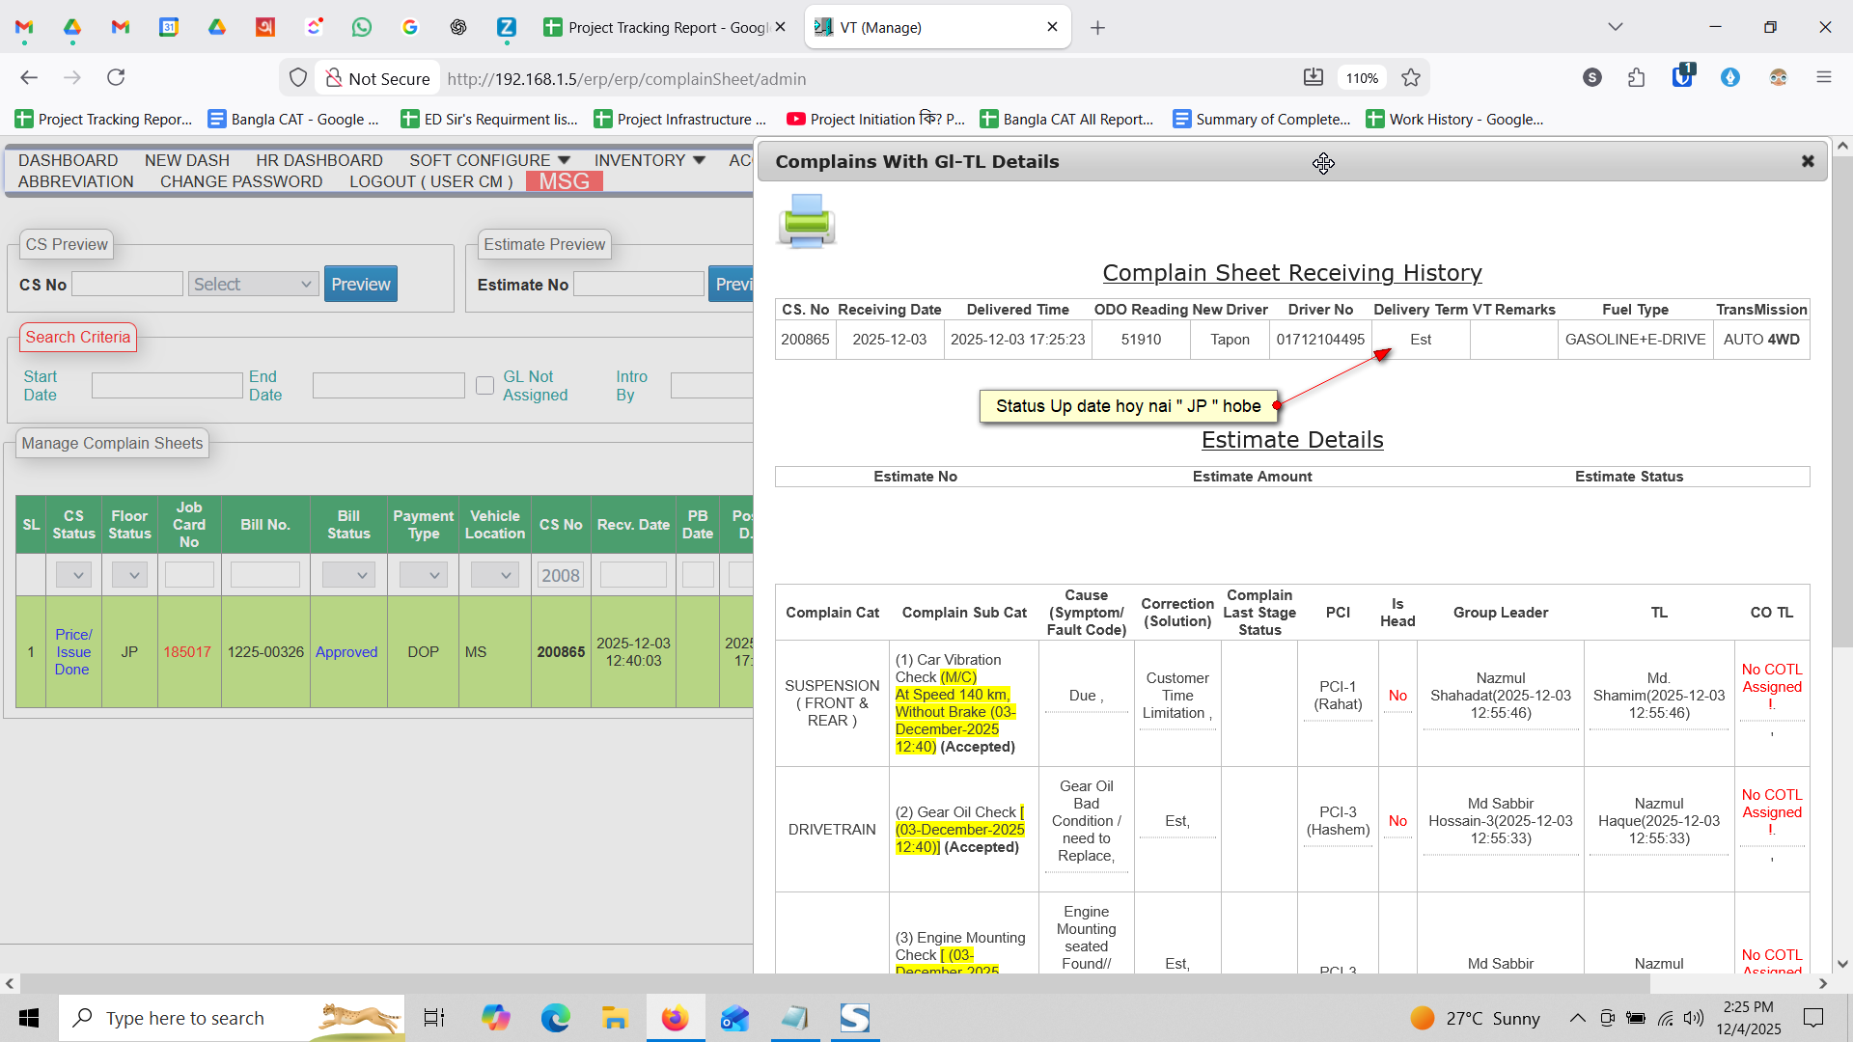Open the Firefox hamburger menu icon
1853x1042 pixels.
[x=1823, y=78]
